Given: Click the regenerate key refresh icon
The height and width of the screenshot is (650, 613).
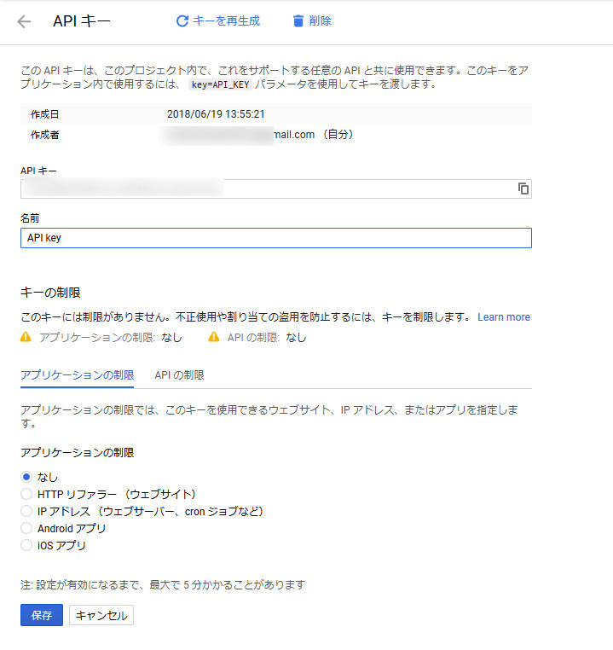Looking at the screenshot, I should 182,20.
